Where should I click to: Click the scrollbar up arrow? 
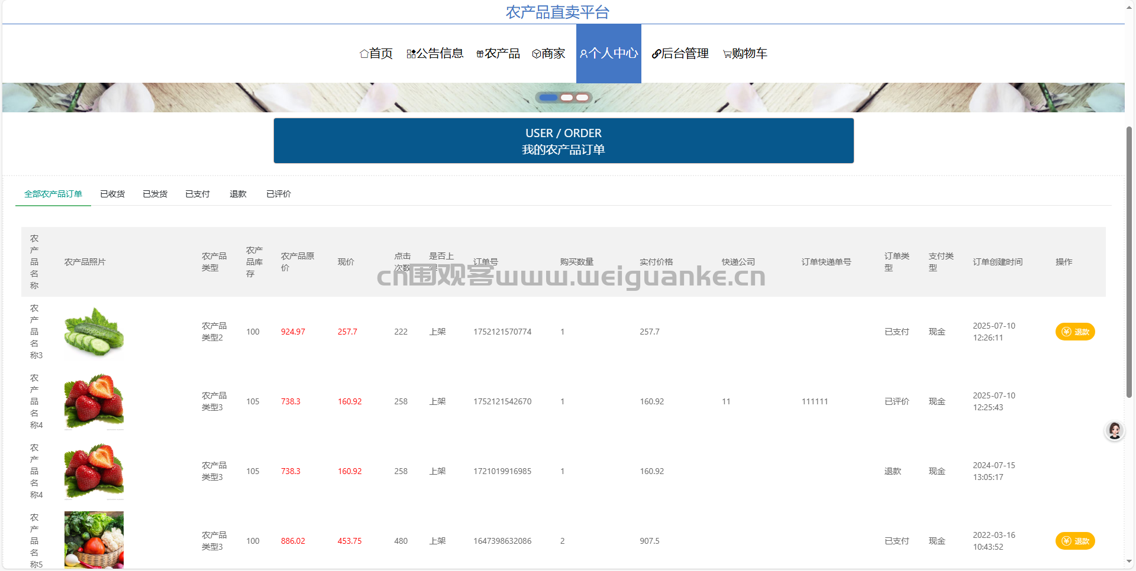pyautogui.click(x=1129, y=7)
